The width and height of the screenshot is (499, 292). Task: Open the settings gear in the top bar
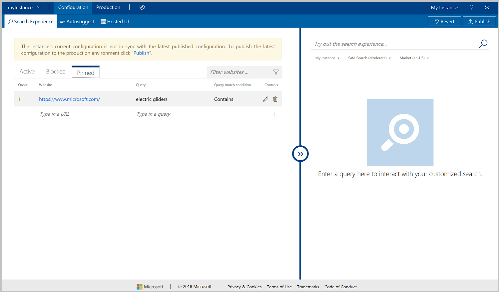(x=142, y=7)
